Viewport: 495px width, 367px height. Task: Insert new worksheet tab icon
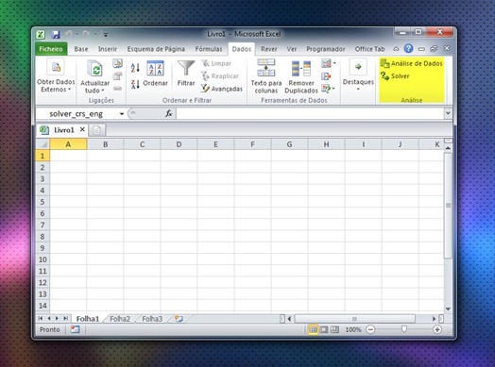coord(179,319)
